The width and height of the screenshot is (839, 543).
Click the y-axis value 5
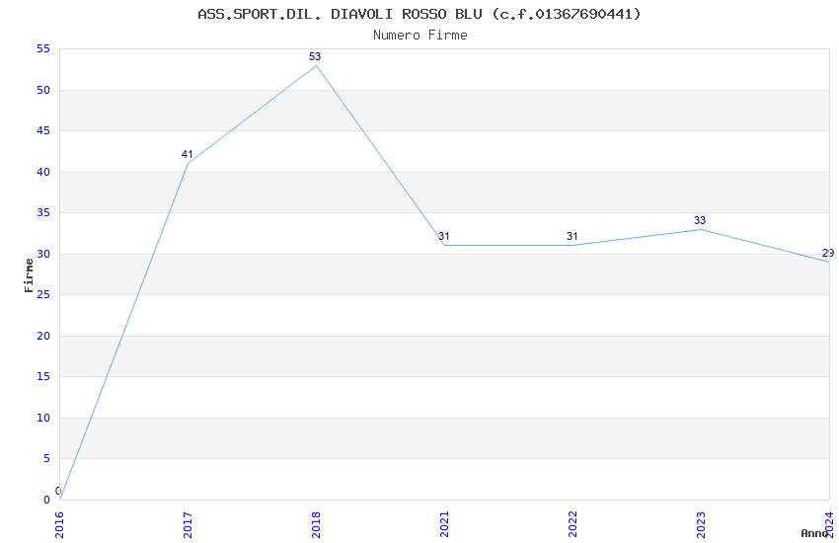coord(46,458)
